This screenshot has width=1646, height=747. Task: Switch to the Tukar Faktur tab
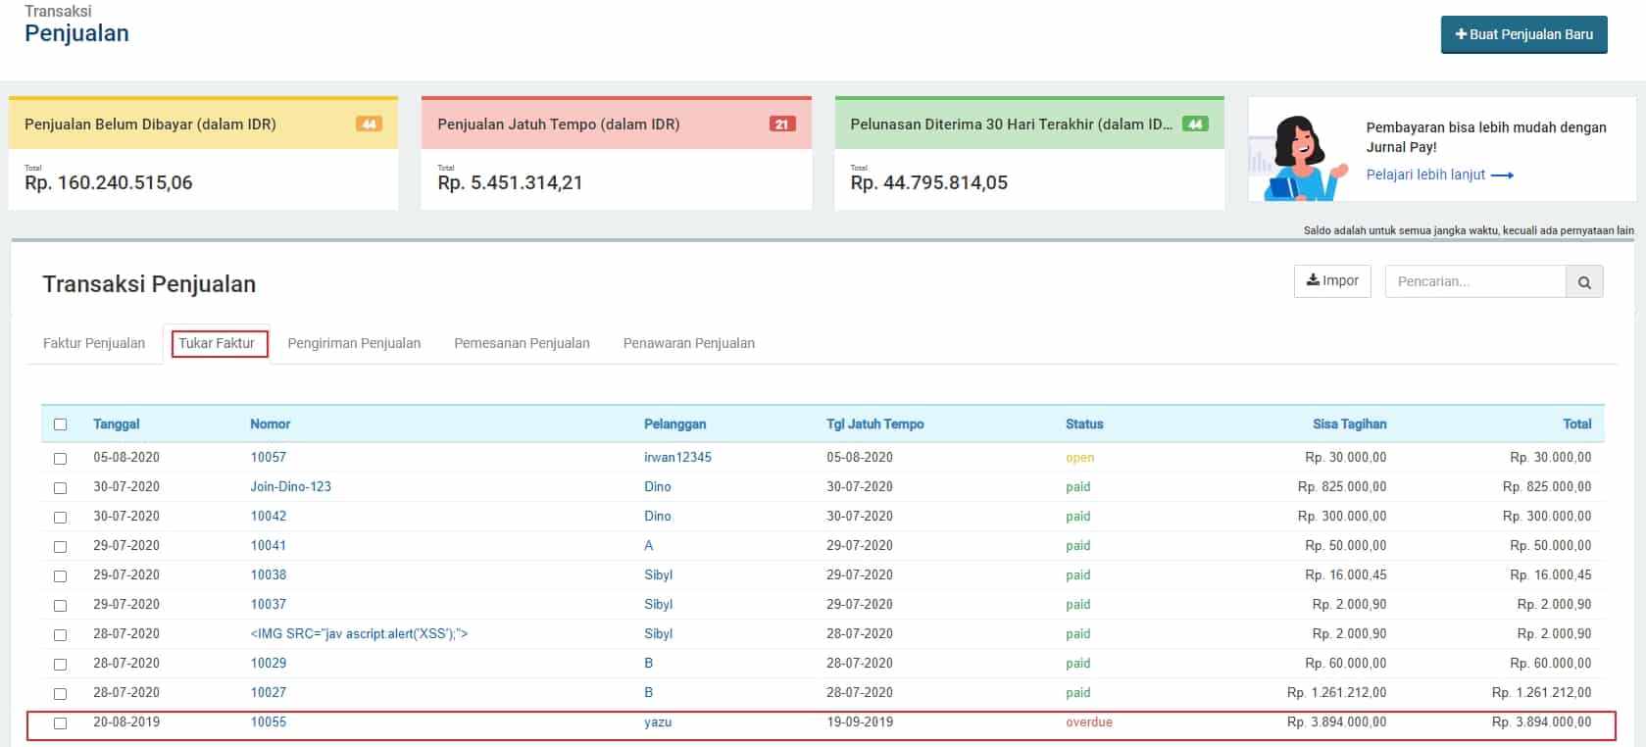217,343
